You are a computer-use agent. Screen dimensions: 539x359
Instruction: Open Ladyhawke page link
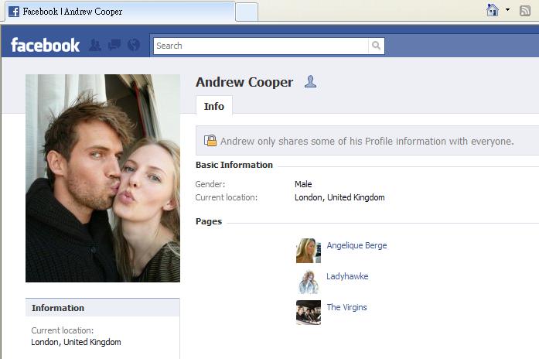pyautogui.click(x=347, y=276)
